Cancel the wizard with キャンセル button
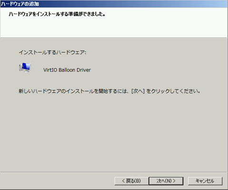The image size is (228, 190). [205, 181]
